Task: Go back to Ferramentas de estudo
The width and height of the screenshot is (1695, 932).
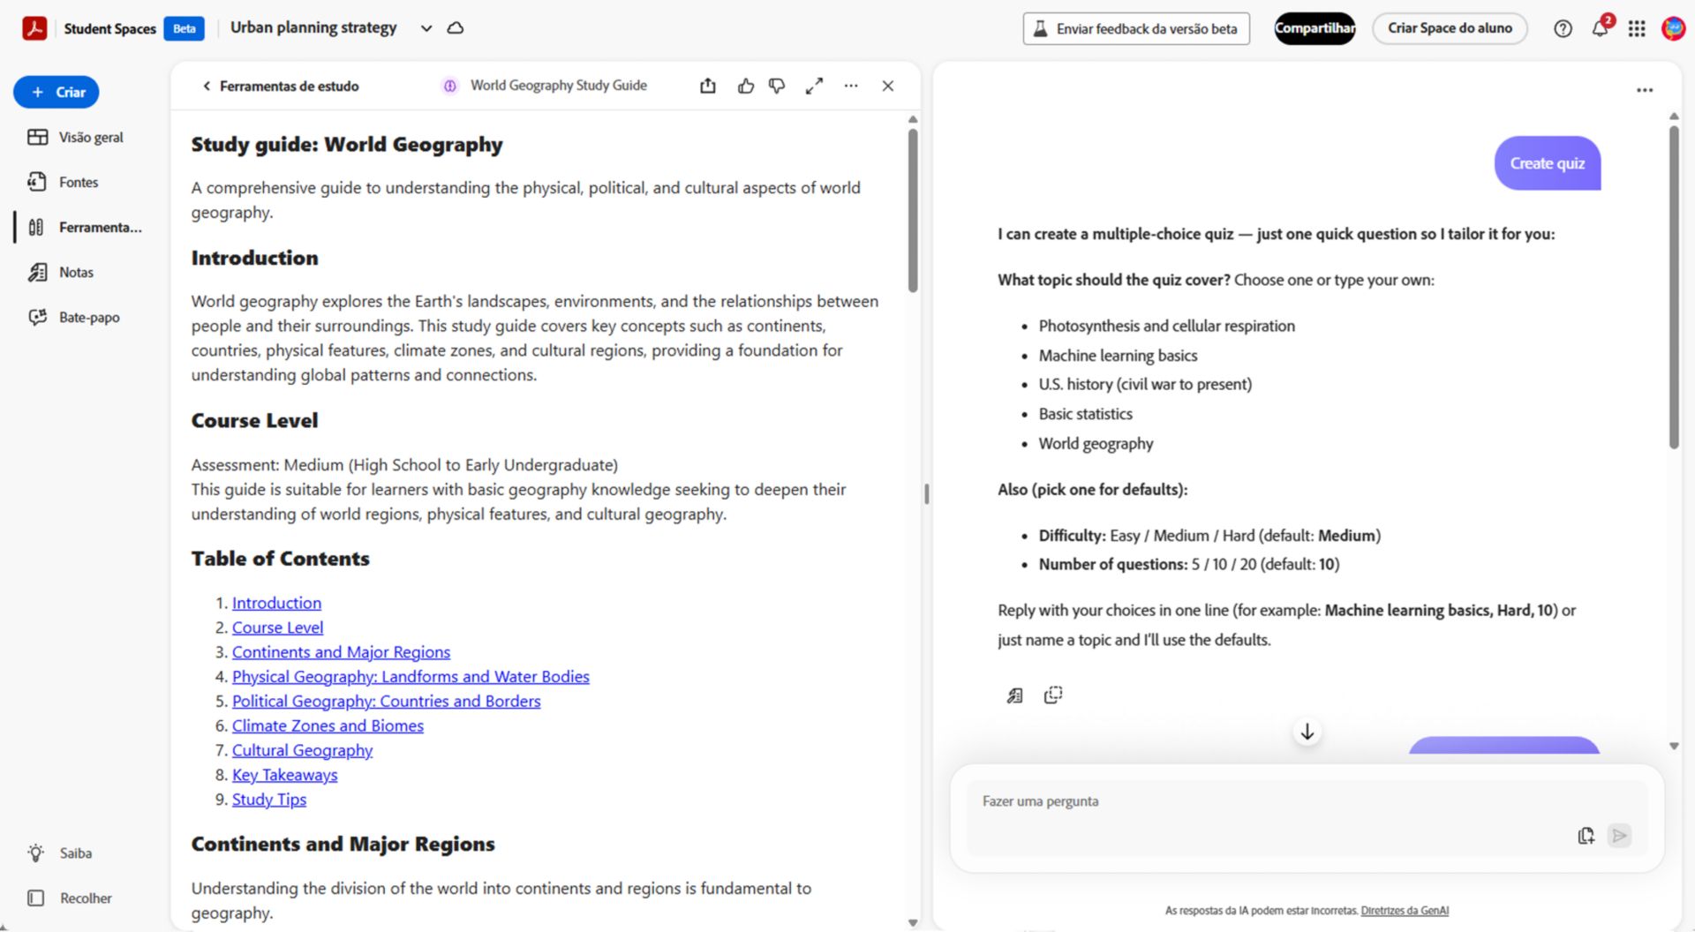Action: 281,86
